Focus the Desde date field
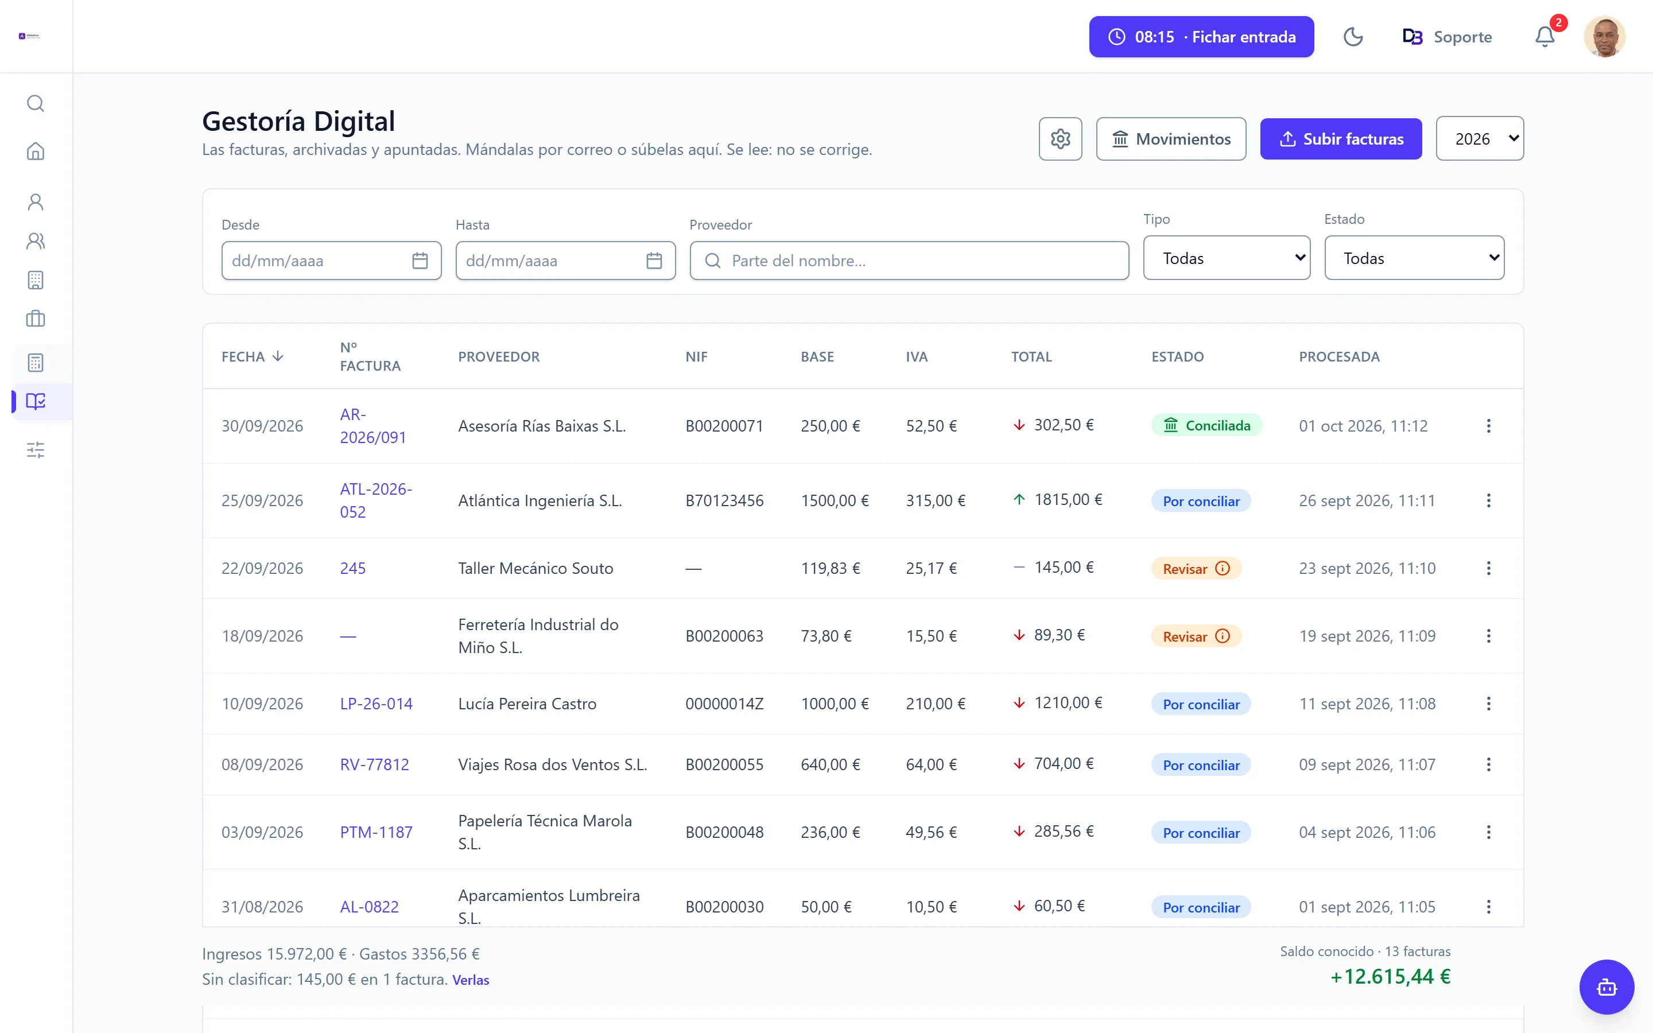This screenshot has height=1033, width=1653. (331, 261)
